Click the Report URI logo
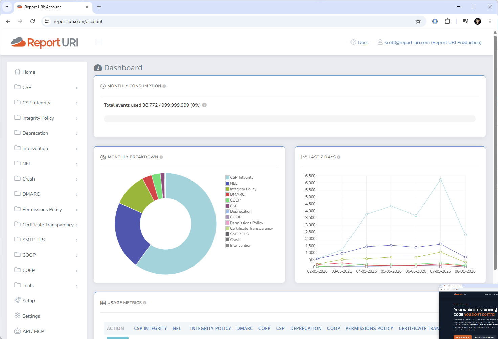The height and width of the screenshot is (339, 498). 44,42
